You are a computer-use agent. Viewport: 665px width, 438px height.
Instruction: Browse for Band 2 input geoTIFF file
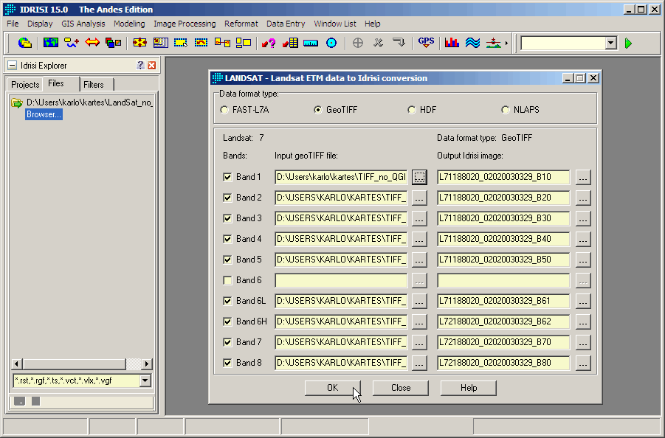pyautogui.click(x=419, y=198)
